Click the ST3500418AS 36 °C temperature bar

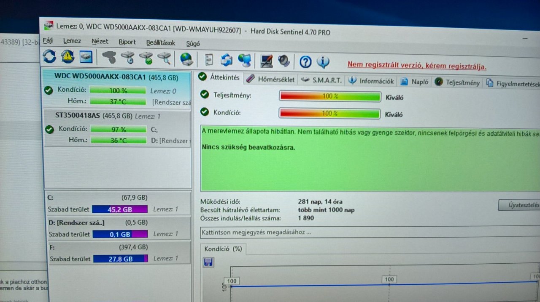tap(119, 140)
